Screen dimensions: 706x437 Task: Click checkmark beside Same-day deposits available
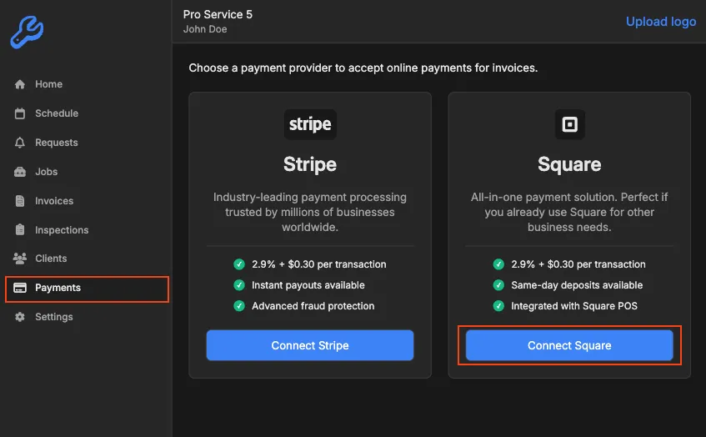498,285
